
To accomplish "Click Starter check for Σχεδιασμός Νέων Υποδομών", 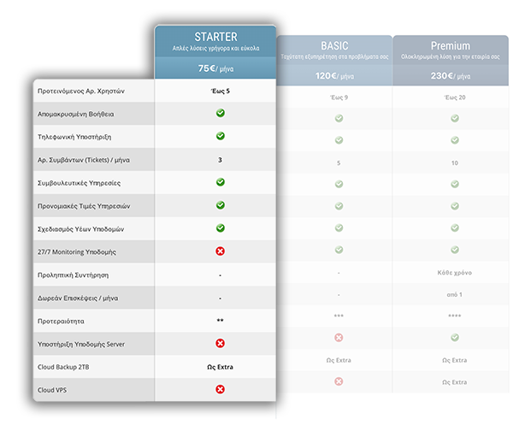I will point(220,228).
